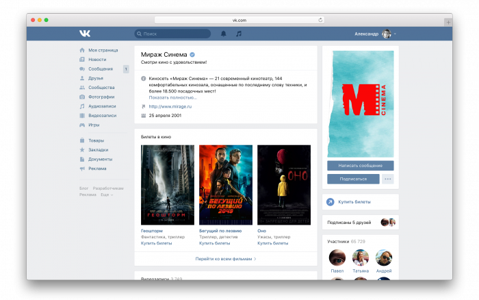
Task: Click the verified checkmark beside Мираж Синема
Action: point(192,54)
